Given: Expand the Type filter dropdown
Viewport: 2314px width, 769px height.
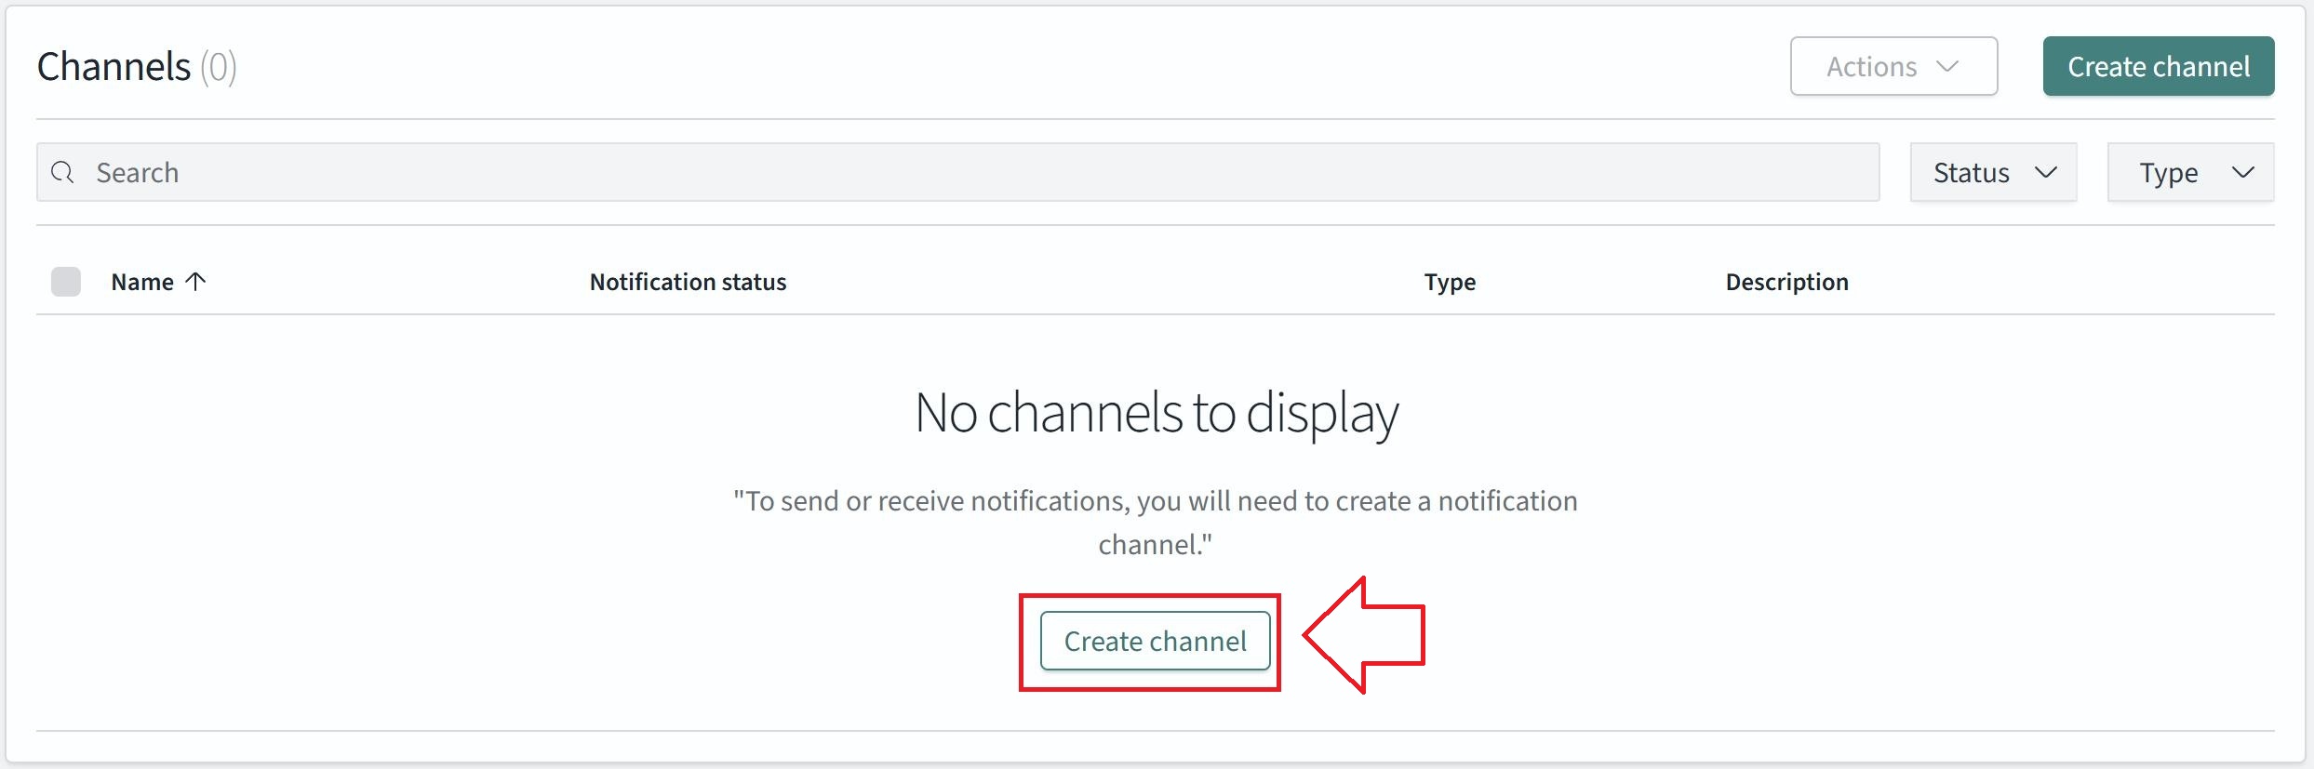Looking at the screenshot, I should pyautogui.click(x=2189, y=172).
